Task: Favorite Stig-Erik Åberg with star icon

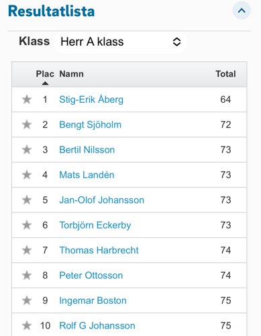Action: coord(27,99)
